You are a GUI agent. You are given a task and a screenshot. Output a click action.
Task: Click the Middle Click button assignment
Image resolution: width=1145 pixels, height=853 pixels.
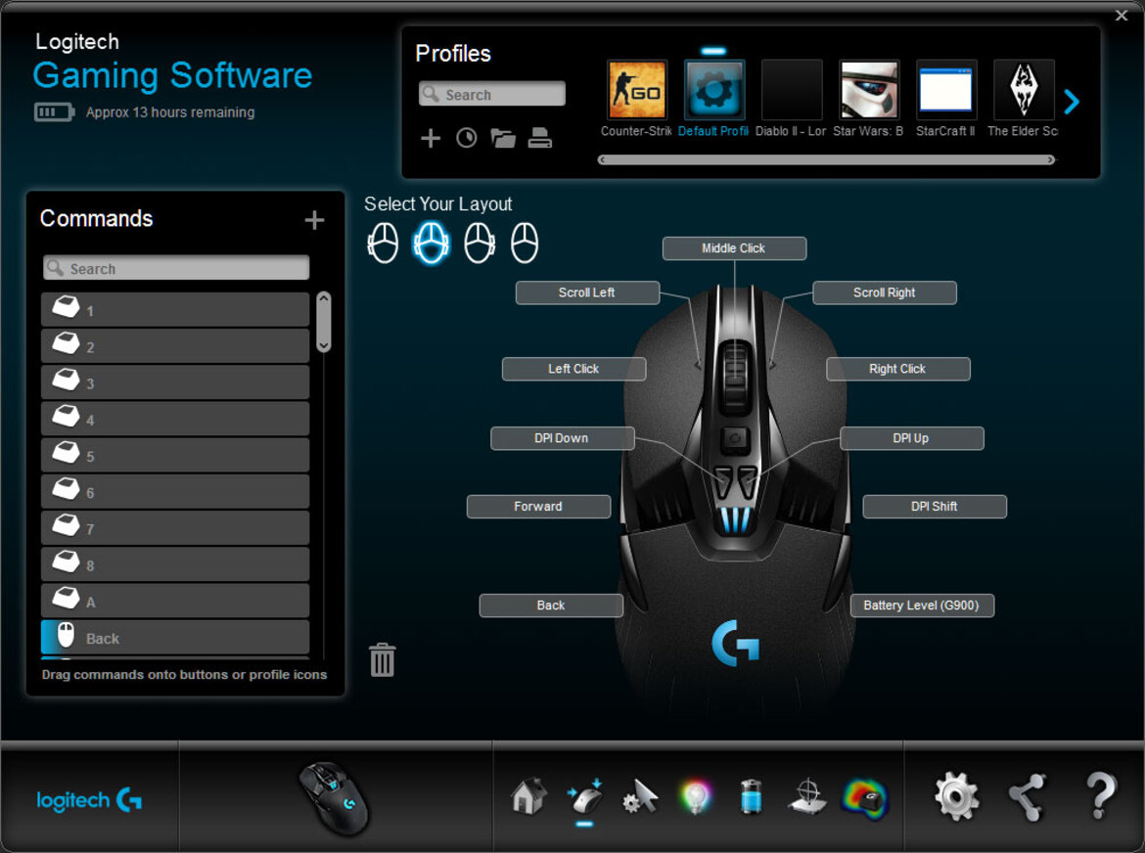coord(734,248)
